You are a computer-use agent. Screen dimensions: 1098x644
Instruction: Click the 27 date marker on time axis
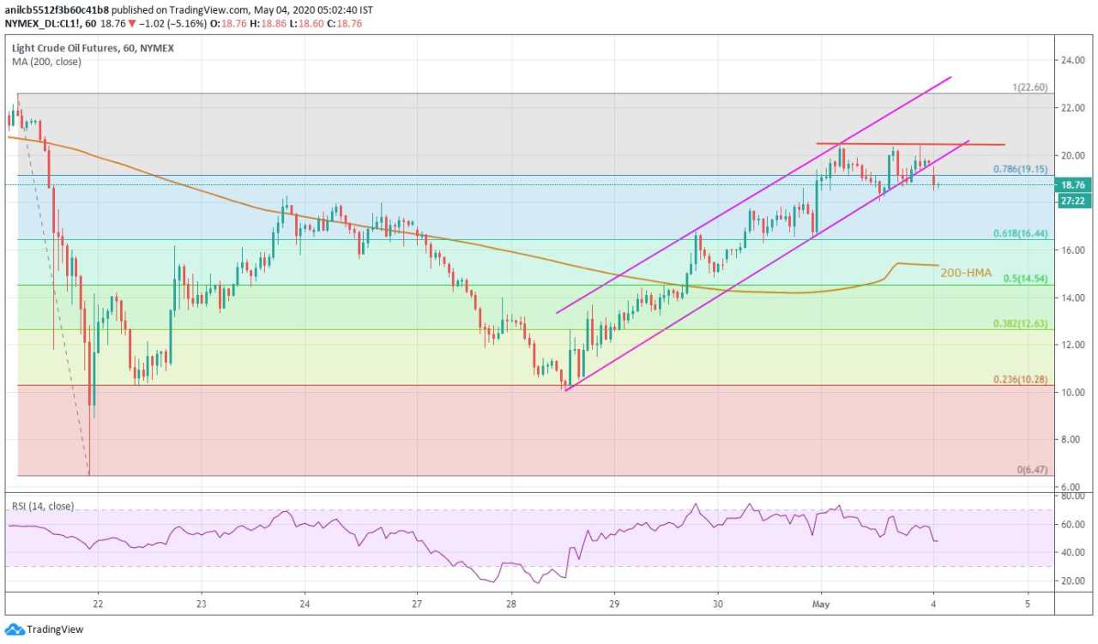click(416, 604)
